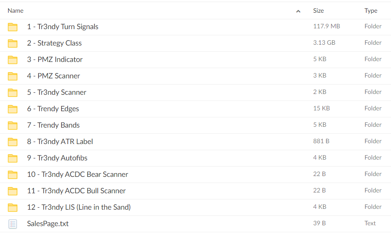Open the 5 - Tr3ndy Scanner folder
The height and width of the screenshot is (238, 391).
57,92
